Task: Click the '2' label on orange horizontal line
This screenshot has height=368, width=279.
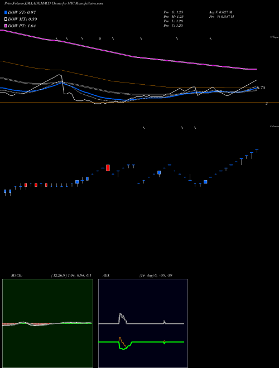Action: pyautogui.click(x=266, y=104)
